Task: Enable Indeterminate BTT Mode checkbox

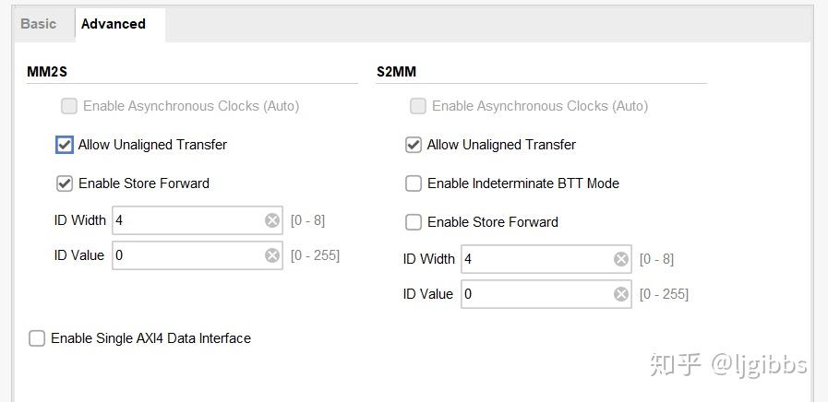Action: tap(414, 183)
